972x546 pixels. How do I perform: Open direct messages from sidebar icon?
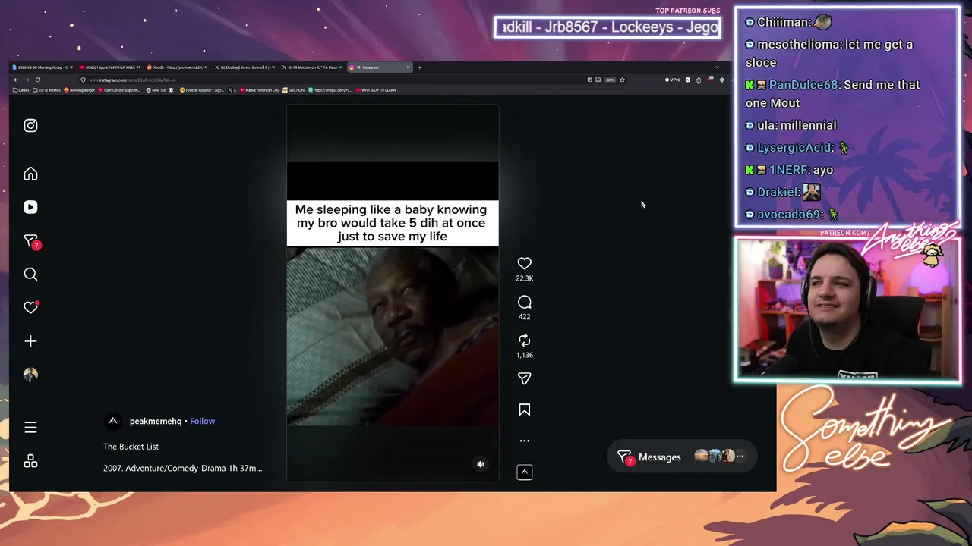click(31, 241)
